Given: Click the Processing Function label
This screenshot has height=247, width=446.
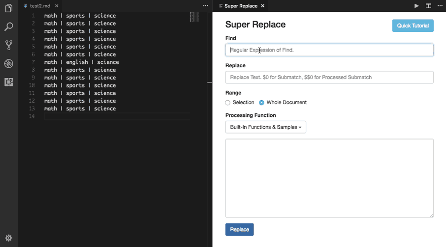Looking at the screenshot, I should coord(251,115).
